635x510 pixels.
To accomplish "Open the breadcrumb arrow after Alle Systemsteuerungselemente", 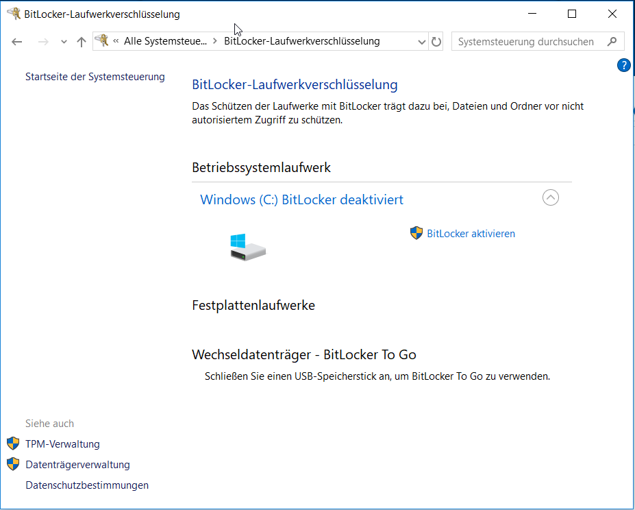I will [215, 42].
